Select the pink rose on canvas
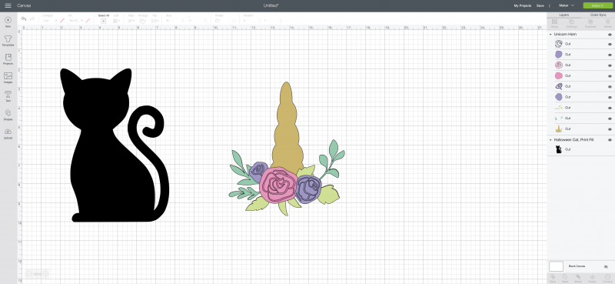This screenshot has width=615, height=284. coord(278,185)
